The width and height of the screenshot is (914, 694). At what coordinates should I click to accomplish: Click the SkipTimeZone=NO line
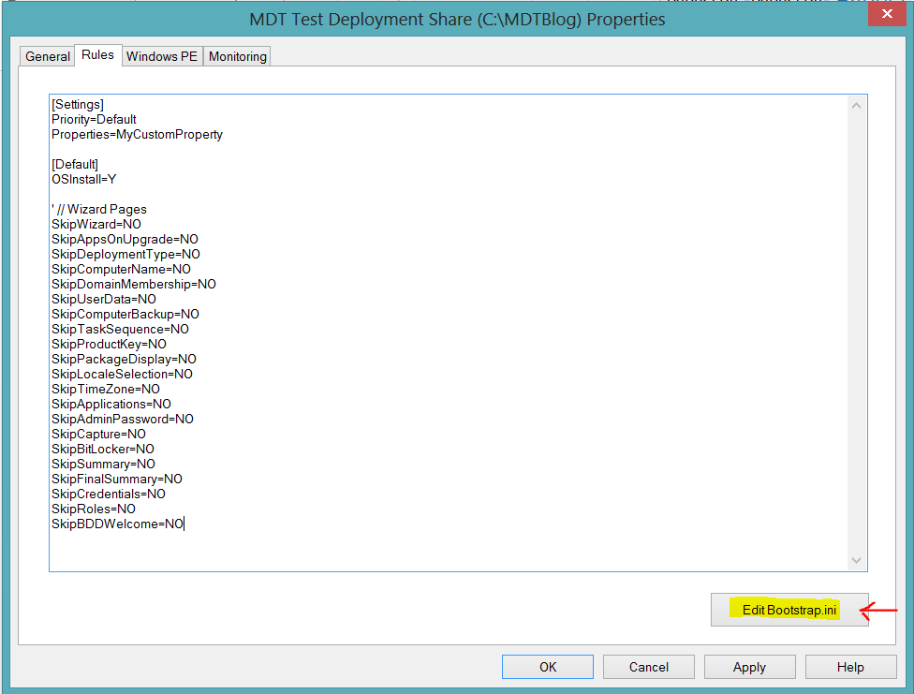click(106, 390)
